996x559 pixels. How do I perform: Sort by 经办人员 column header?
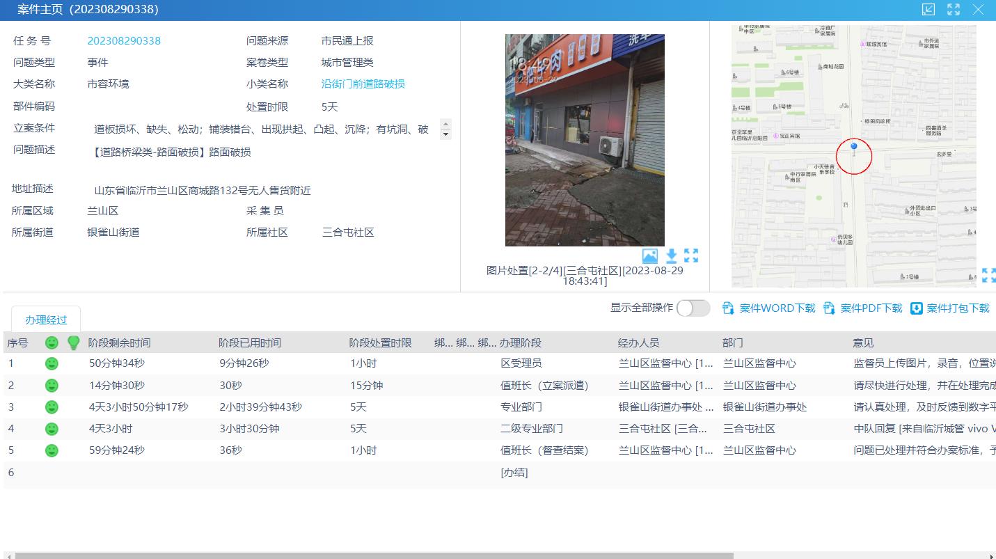pos(639,343)
